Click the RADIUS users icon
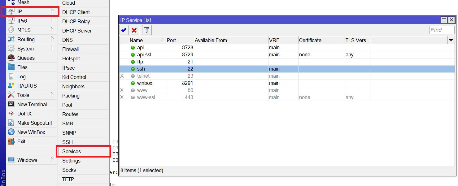This screenshot has width=458, height=186. pos(11,86)
